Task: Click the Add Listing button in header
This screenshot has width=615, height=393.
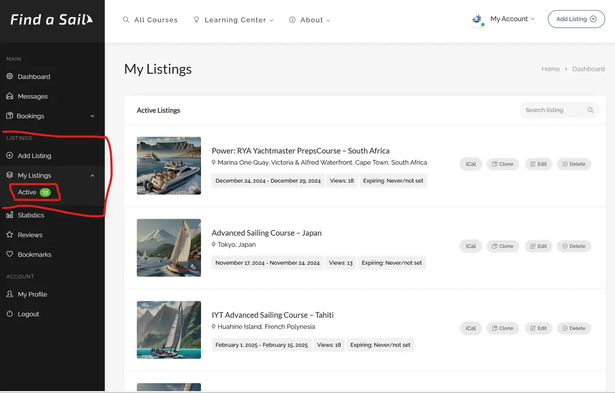Action: click(576, 19)
